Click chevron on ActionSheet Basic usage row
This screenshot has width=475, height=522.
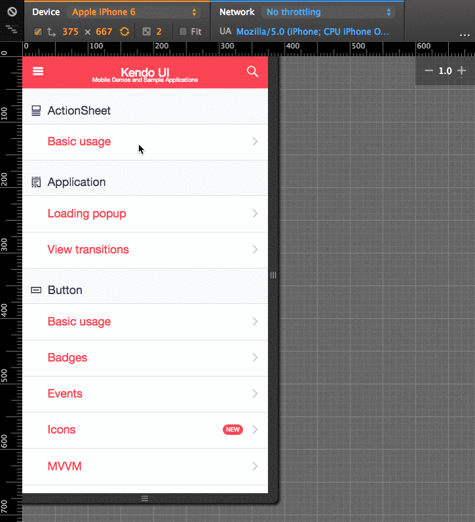coord(255,141)
